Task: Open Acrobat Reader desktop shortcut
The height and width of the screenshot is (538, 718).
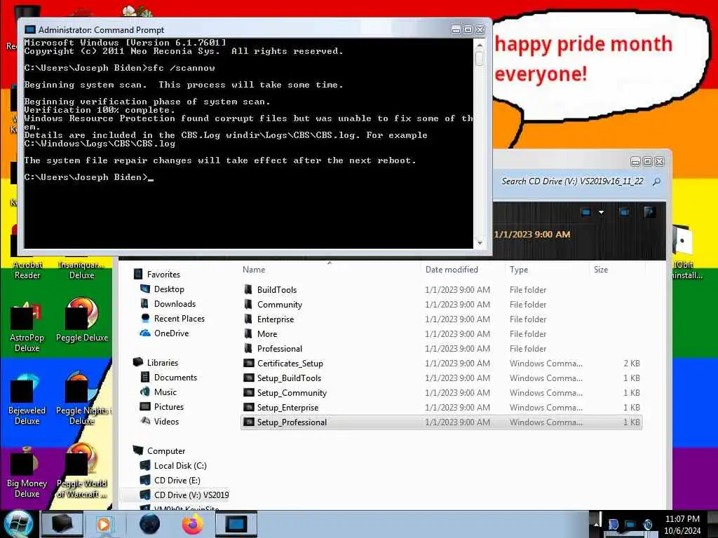Action: point(27,270)
